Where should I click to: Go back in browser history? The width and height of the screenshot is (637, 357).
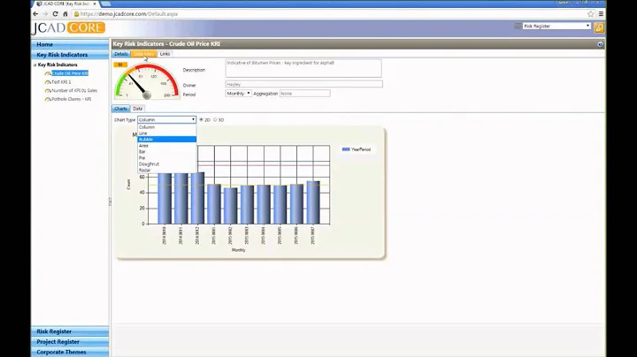click(x=35, y=14)
